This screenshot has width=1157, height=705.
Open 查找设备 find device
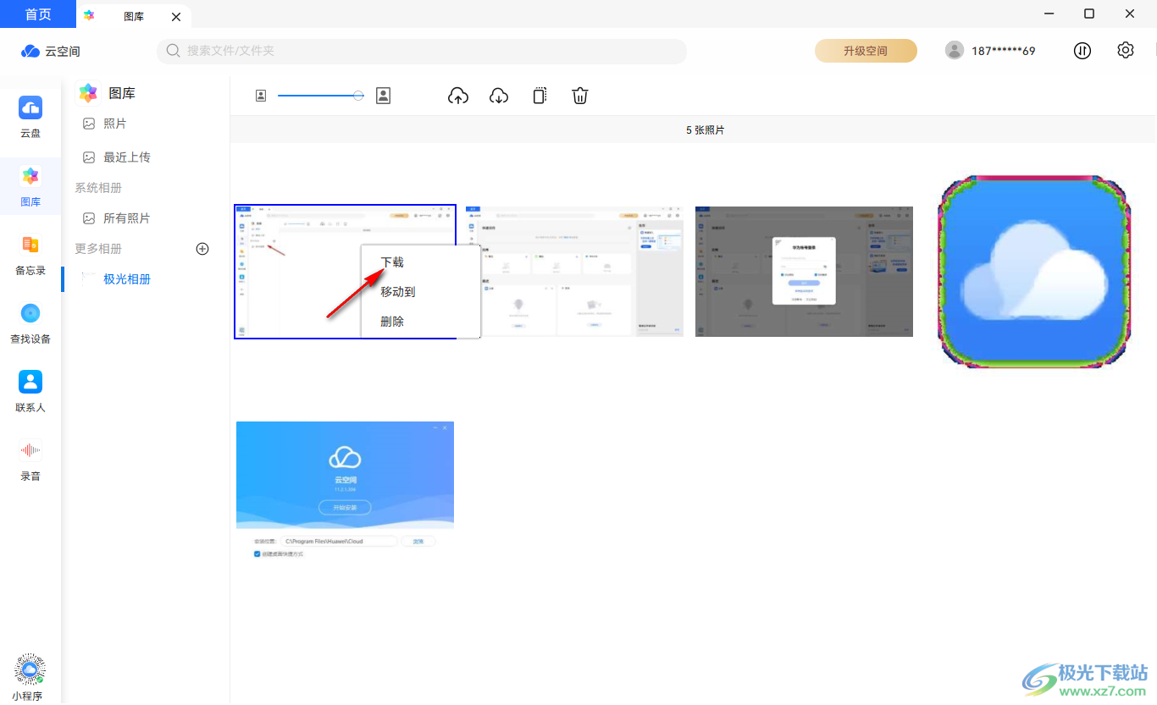point(30,322)
